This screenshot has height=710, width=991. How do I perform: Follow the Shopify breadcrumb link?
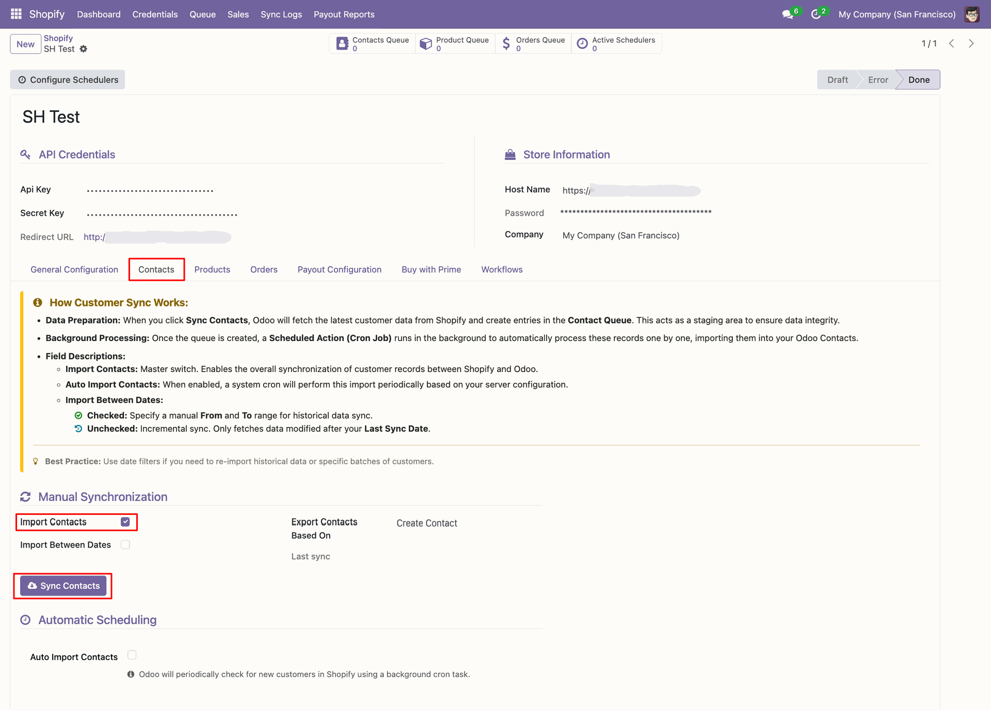(58, 38)
